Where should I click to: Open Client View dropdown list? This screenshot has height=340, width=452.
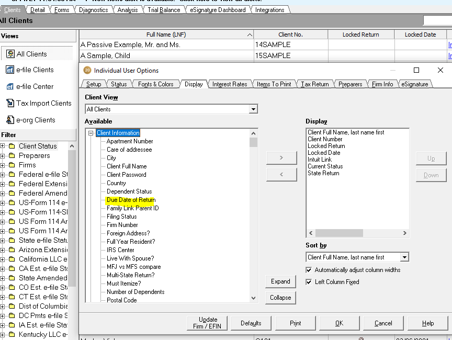253,109
